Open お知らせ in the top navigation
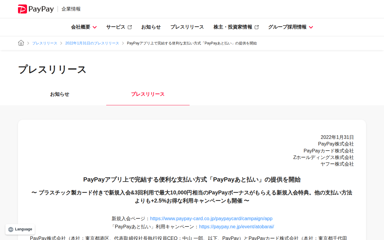 (151, 27)
